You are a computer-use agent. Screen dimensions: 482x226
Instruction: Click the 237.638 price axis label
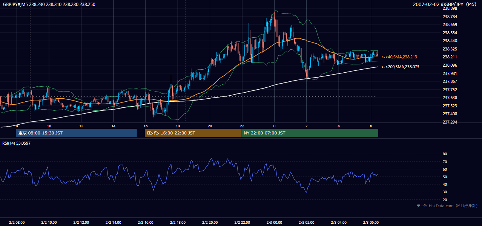[x=450, y=98]
